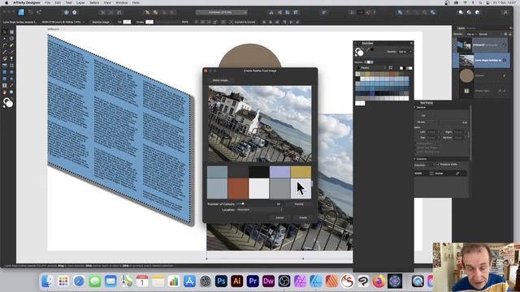Collapse the Columns section in Text Frame
Viewport: 520px width, 292px height.
tap(415, 159)
